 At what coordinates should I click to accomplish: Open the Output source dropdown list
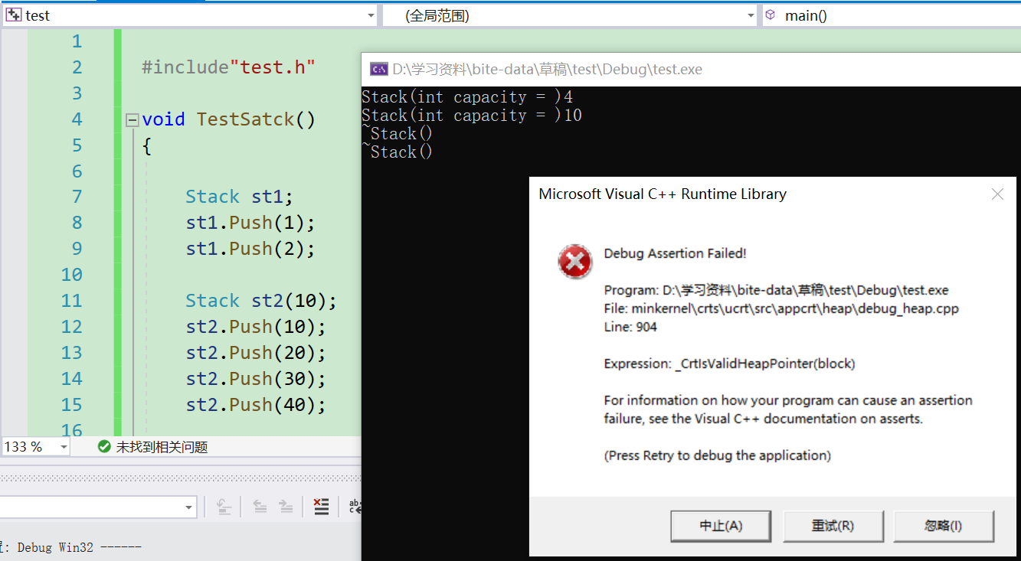[x=189, y=507]
